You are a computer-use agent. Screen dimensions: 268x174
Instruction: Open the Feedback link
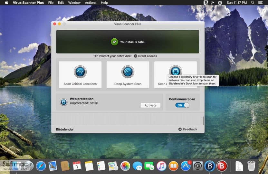[x=190, y=129]
